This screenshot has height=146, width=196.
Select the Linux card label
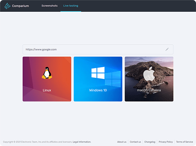[x=47, y=90]
